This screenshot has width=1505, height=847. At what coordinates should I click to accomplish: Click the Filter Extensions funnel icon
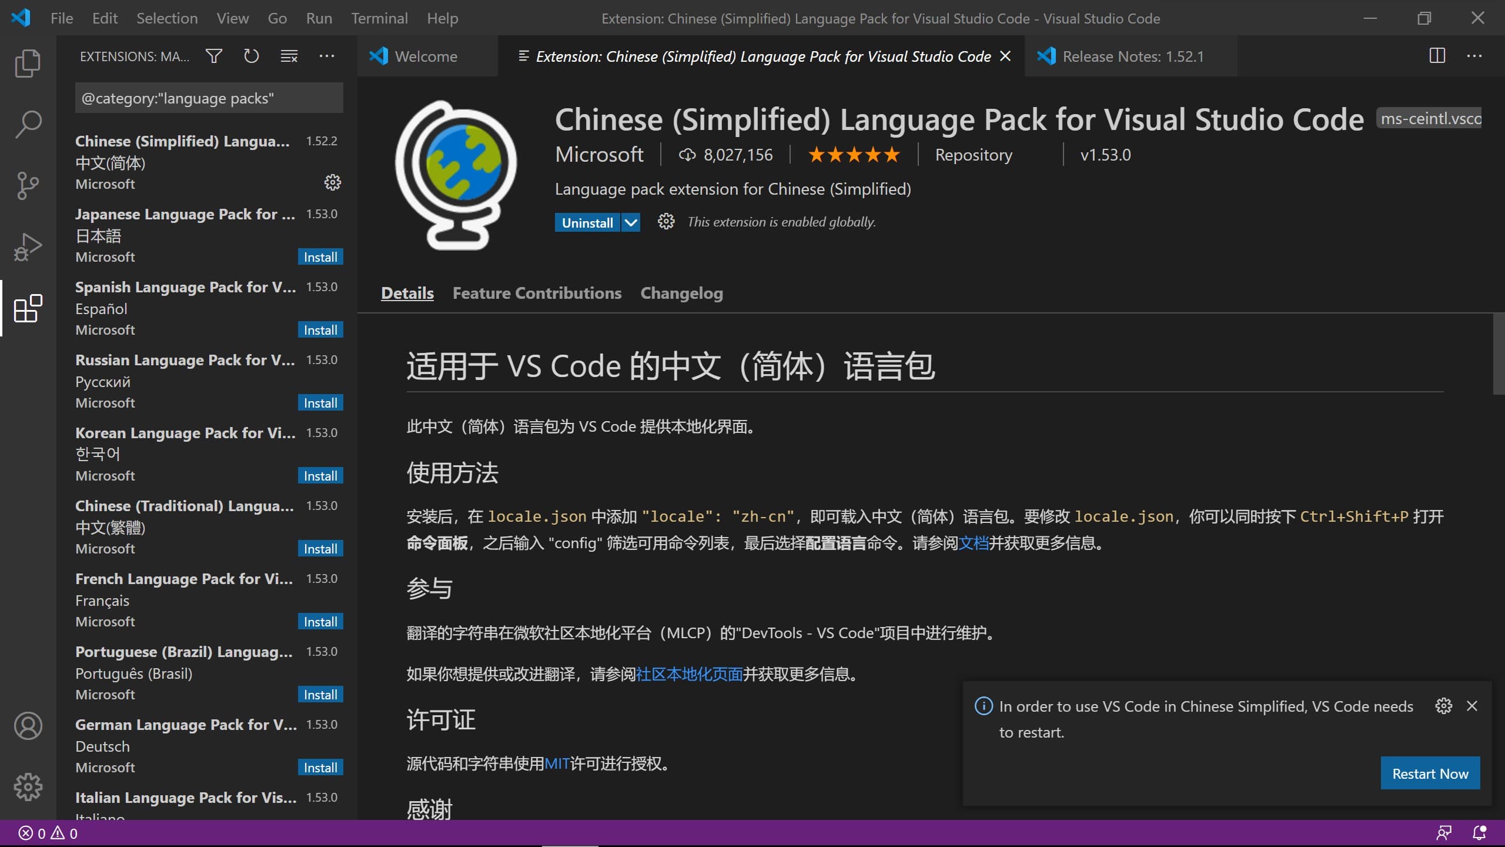coord(214,56)
